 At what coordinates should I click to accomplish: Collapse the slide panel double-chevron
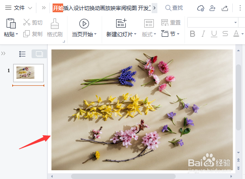pos(3,53)
